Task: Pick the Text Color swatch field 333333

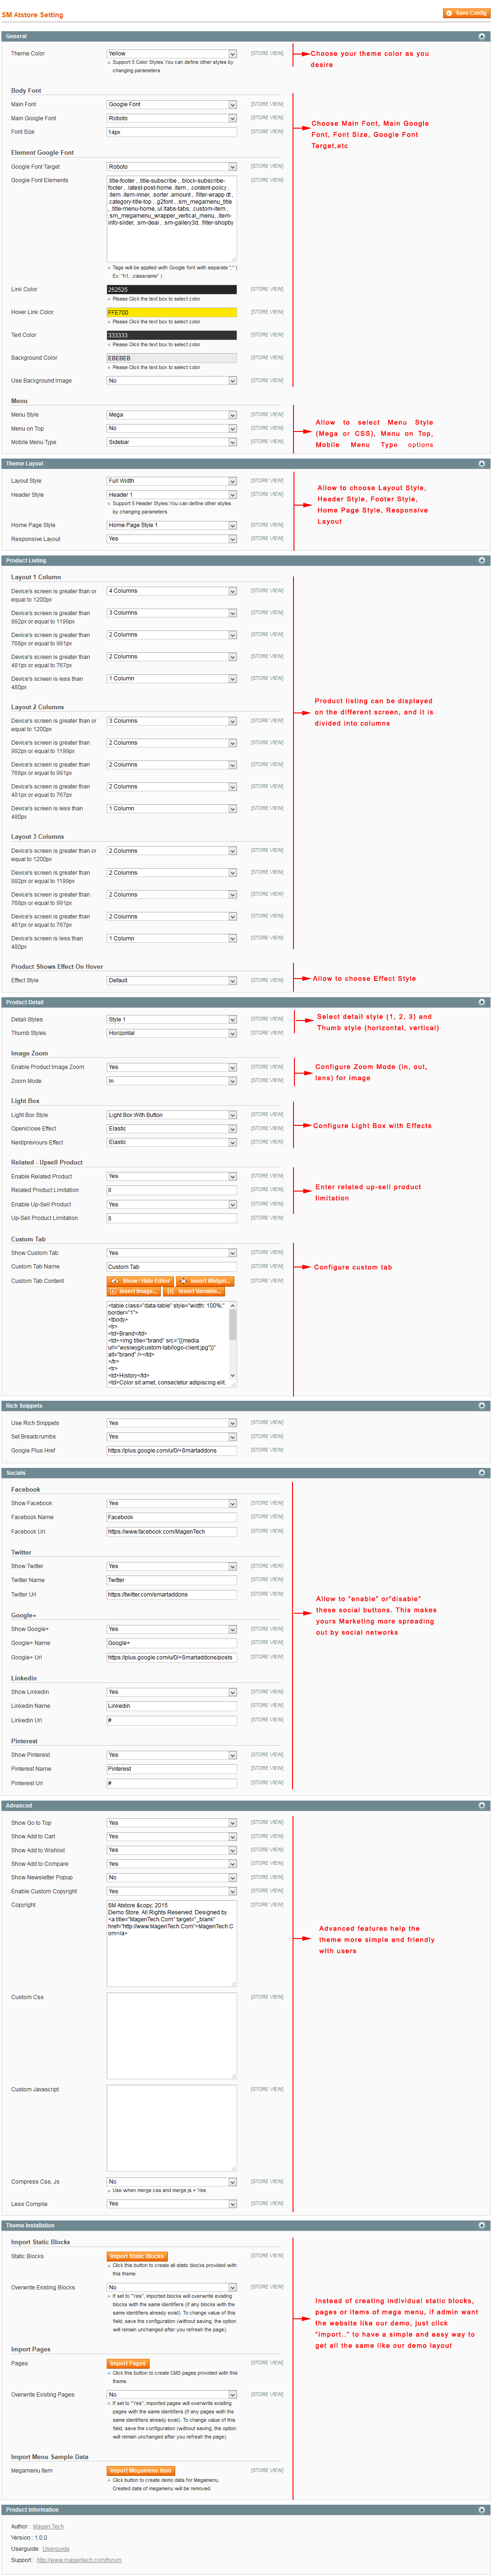Action: [172, 335]
